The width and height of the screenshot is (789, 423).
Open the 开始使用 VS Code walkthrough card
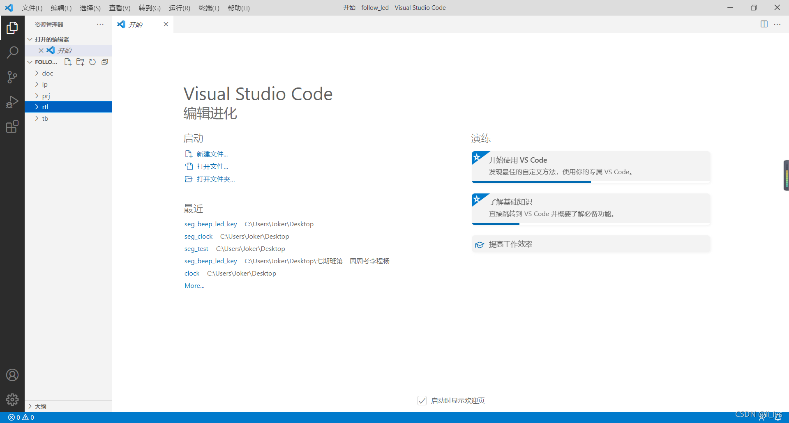pos(591,167)
